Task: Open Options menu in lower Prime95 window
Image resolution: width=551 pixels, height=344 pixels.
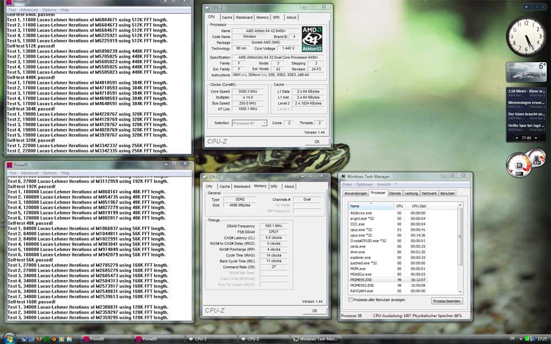Action: tap(50, 173)
